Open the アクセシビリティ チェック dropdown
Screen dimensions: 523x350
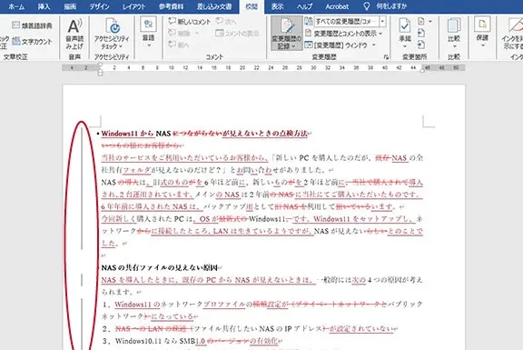click(112, 34)
